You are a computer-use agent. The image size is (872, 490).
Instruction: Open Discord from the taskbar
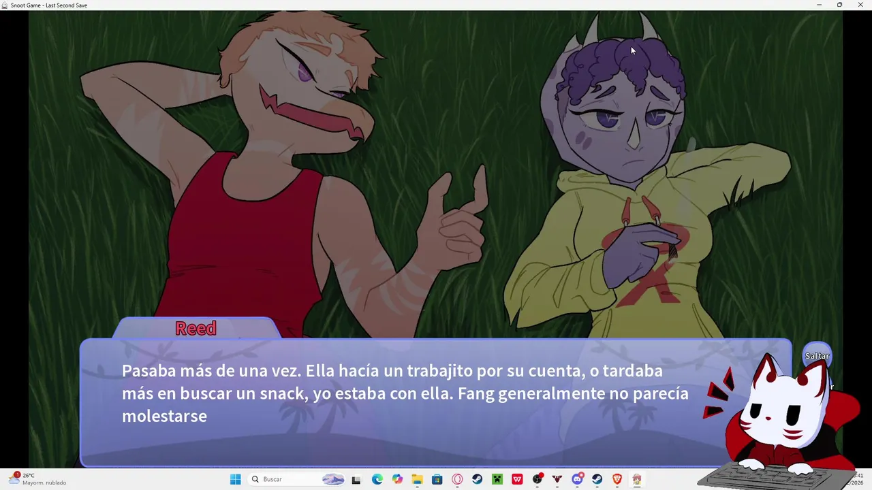pos(578,479)
